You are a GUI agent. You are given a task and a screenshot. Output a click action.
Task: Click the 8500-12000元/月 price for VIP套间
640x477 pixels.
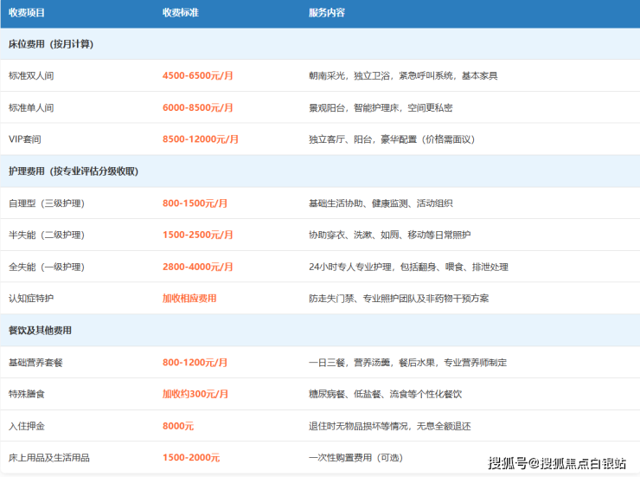pos(201,139)
